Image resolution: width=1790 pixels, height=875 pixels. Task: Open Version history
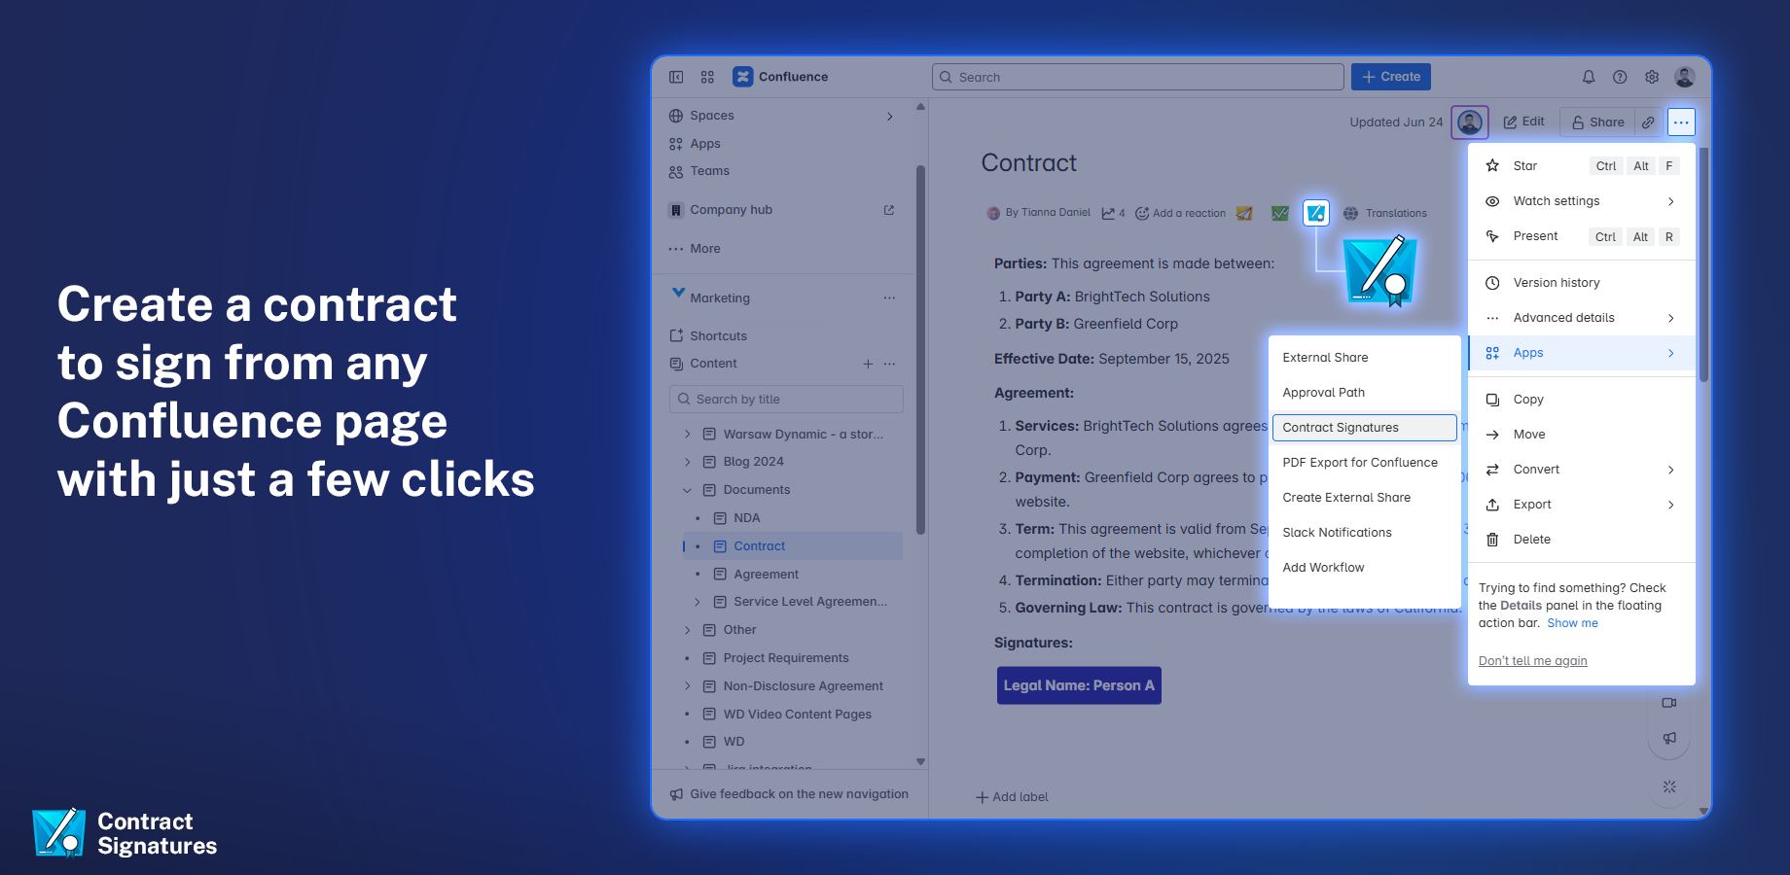pos(1582,283)
